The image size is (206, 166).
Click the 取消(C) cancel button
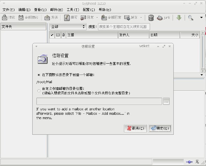(x=135, y=128)
